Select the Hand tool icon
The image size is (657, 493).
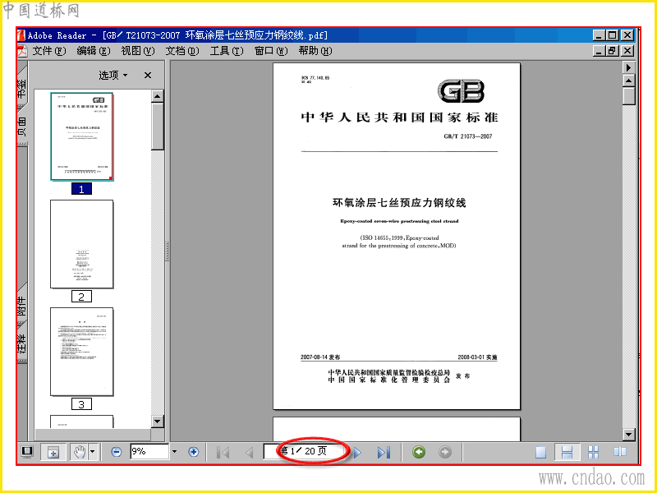(79, 452)
